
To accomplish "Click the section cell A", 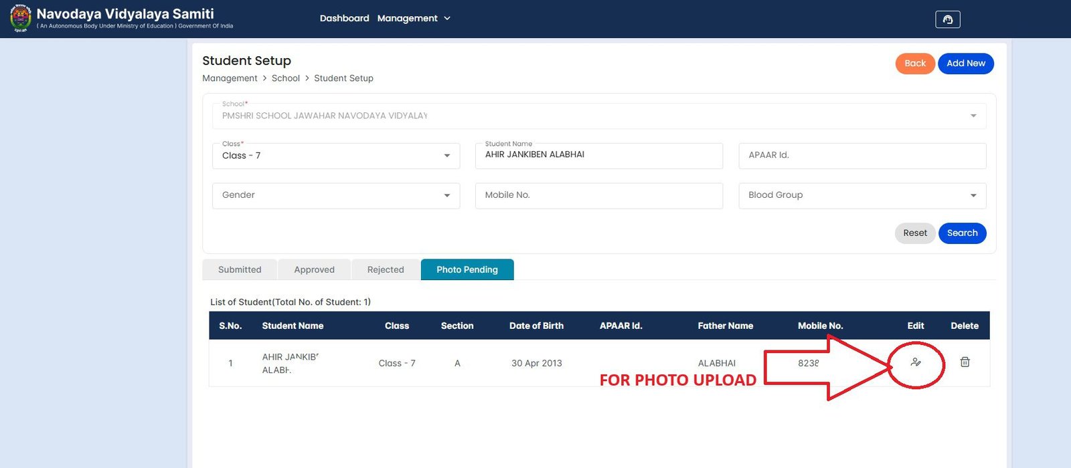I will (457, 364).
